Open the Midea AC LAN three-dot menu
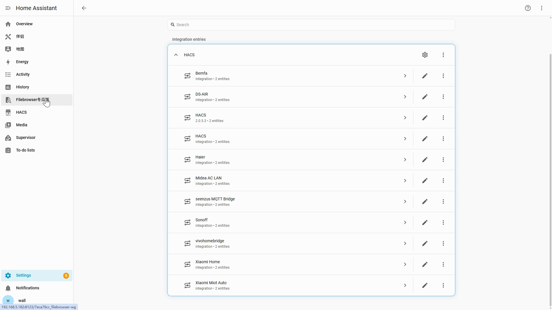The image size is (552, 310). click(443, 181)
